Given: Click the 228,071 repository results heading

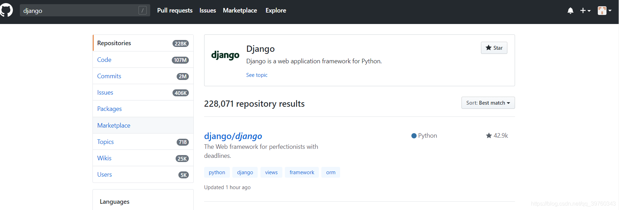Looking at the screenshot, I should [x=254, y=104].
